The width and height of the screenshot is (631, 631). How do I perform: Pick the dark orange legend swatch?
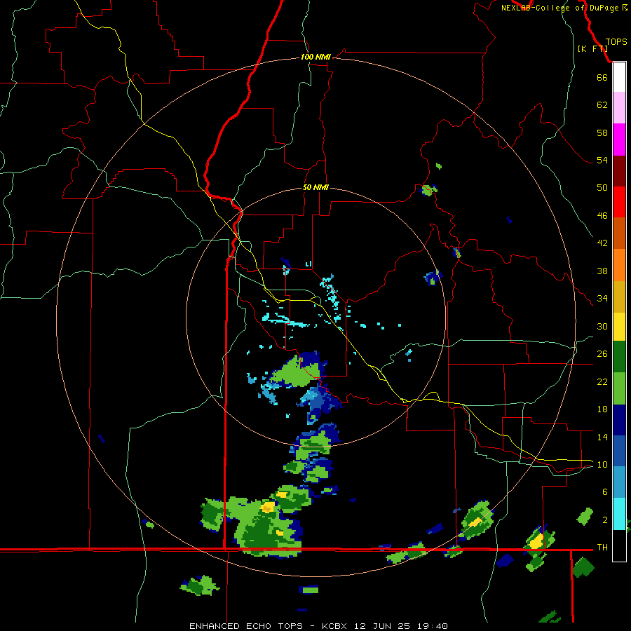click(619, 233)
